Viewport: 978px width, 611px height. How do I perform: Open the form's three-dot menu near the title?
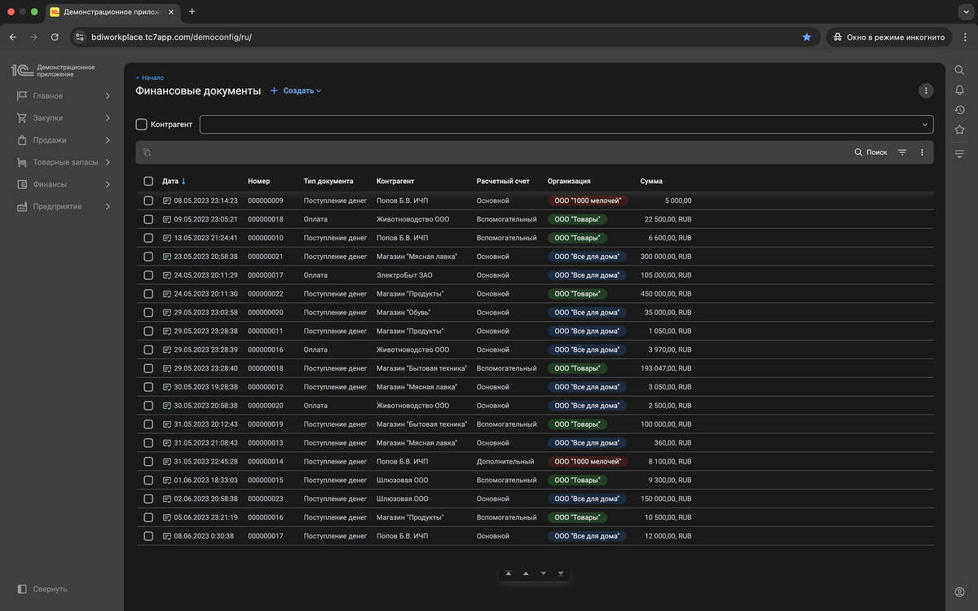925,90
